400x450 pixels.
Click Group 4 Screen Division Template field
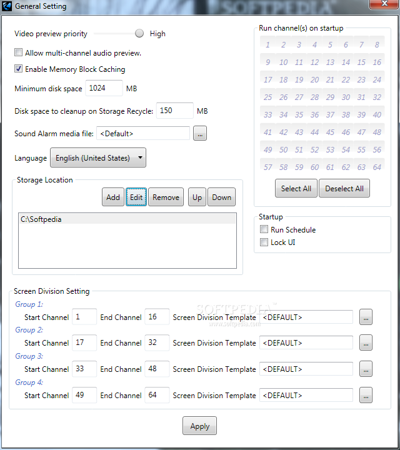[x=306, y=395]
